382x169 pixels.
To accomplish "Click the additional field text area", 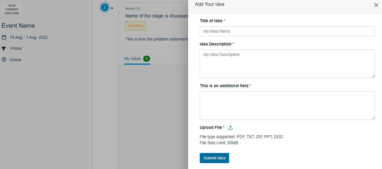I will click(x=287, y=105).
